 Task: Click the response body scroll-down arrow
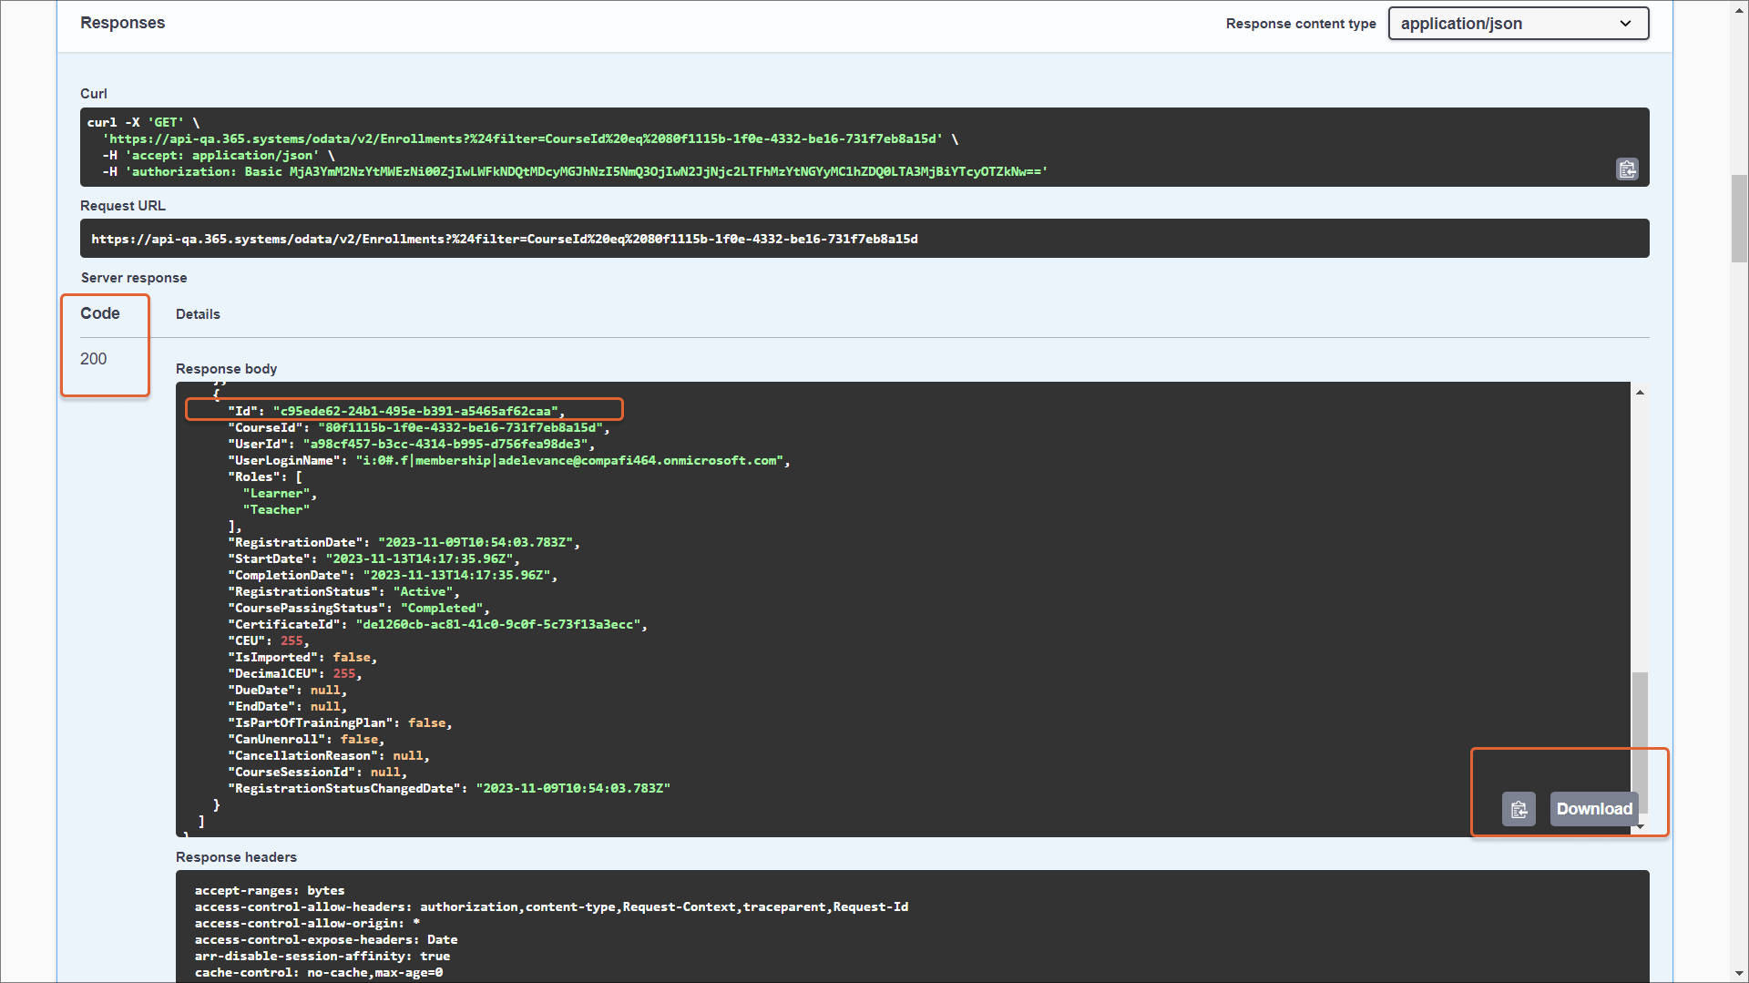click(x=1640, y=826)
